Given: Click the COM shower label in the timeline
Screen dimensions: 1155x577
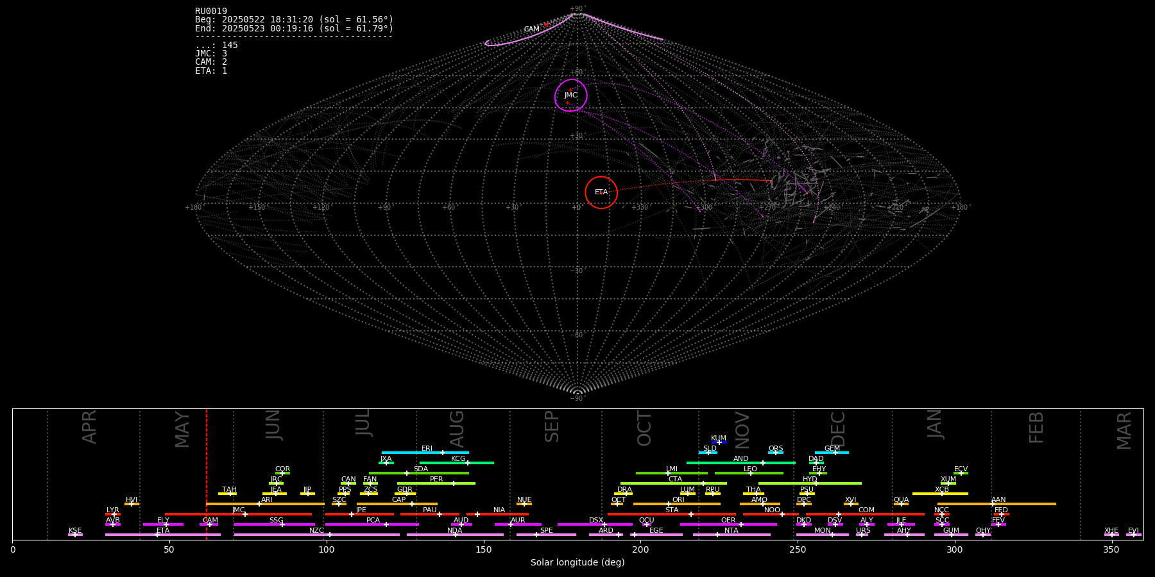Looking at the screenshot, I should pyautogui.click(x=867, y=510).
